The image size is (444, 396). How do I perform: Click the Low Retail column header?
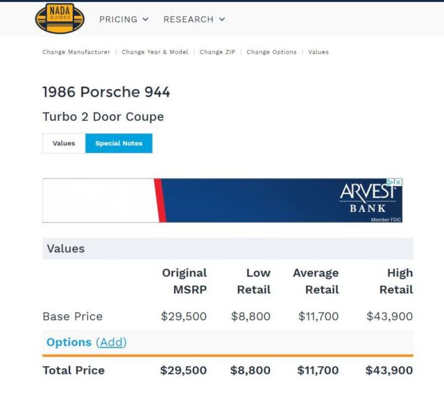[253, 281]
